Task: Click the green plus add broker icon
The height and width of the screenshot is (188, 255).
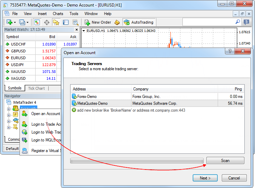Action: click(x=74, y=110)
